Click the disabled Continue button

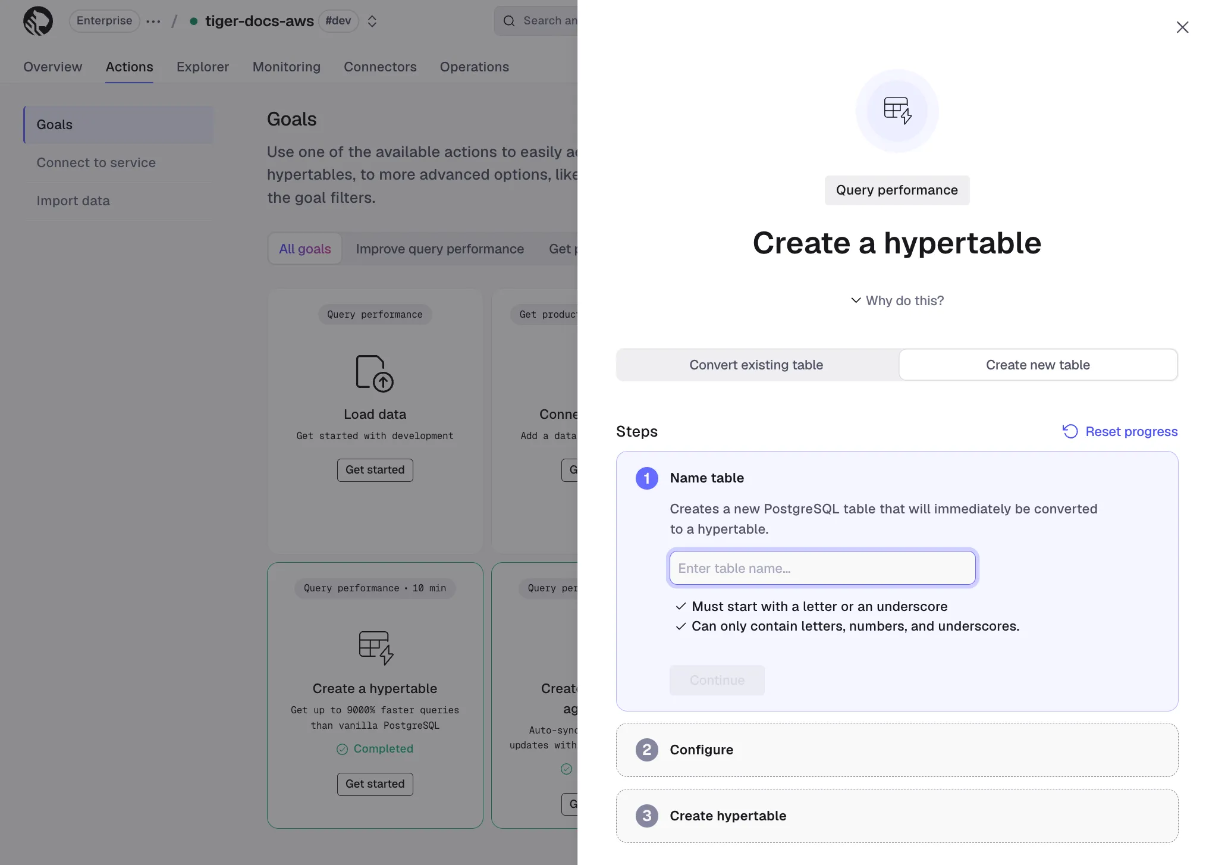(717, 680)
